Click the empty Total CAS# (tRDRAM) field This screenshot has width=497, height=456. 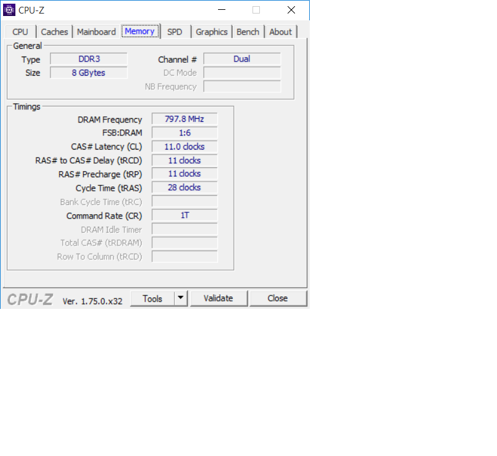click(x=185, y=243)
